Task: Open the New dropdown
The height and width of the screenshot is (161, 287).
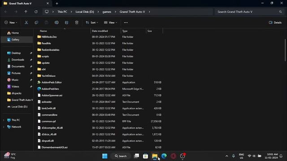Action: pos(11,23)
